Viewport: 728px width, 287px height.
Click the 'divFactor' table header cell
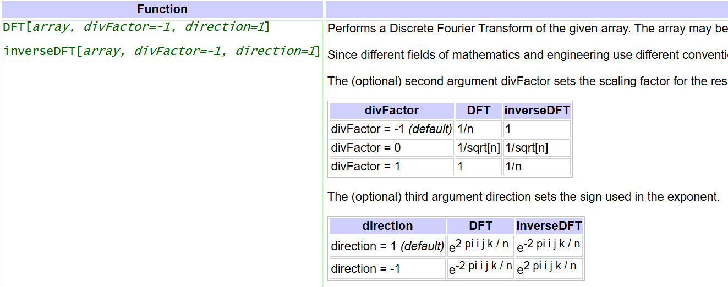tap(391, 111)
